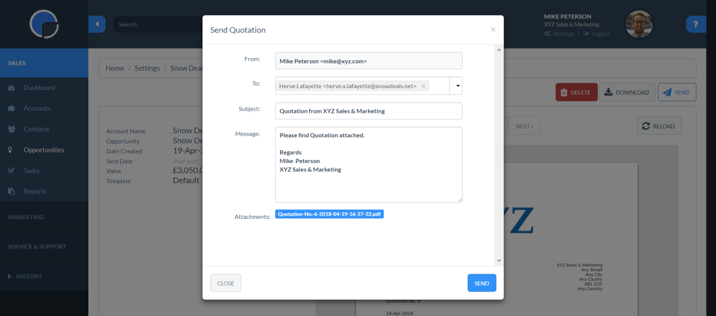716x316 pixels.
Task: Open the attached quotation PDF file
Action: pos(329,214)
